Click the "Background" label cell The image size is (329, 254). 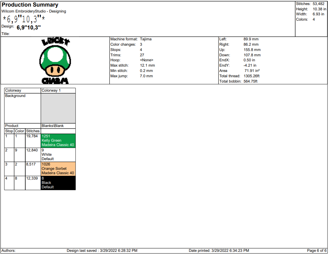pos(22,108)
